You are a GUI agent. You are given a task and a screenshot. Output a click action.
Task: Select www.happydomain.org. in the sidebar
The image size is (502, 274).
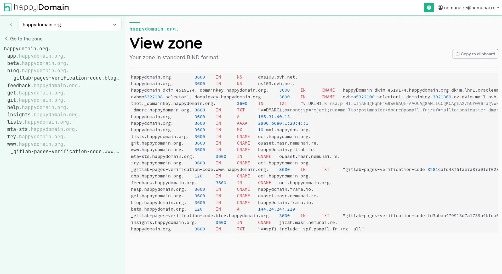(36, 144)
